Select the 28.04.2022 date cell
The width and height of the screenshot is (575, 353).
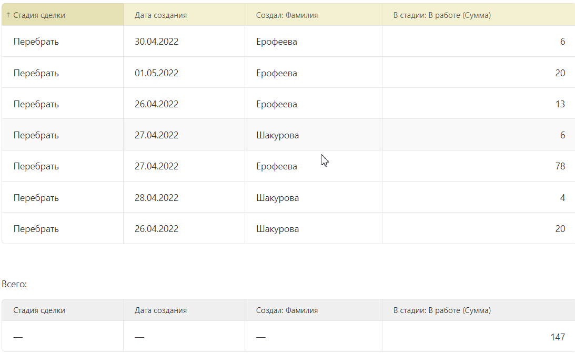pyautogui.click(x=156, y=198)
